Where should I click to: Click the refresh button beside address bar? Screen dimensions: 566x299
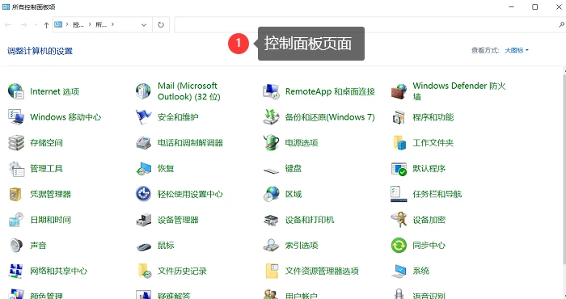tap(161, 25)
